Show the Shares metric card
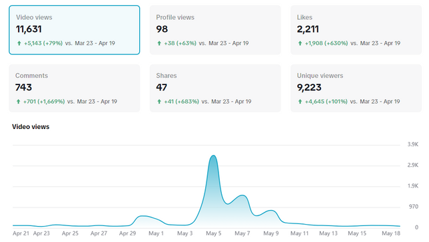Viewport: 429px width, 242px height. click(215, 88)
